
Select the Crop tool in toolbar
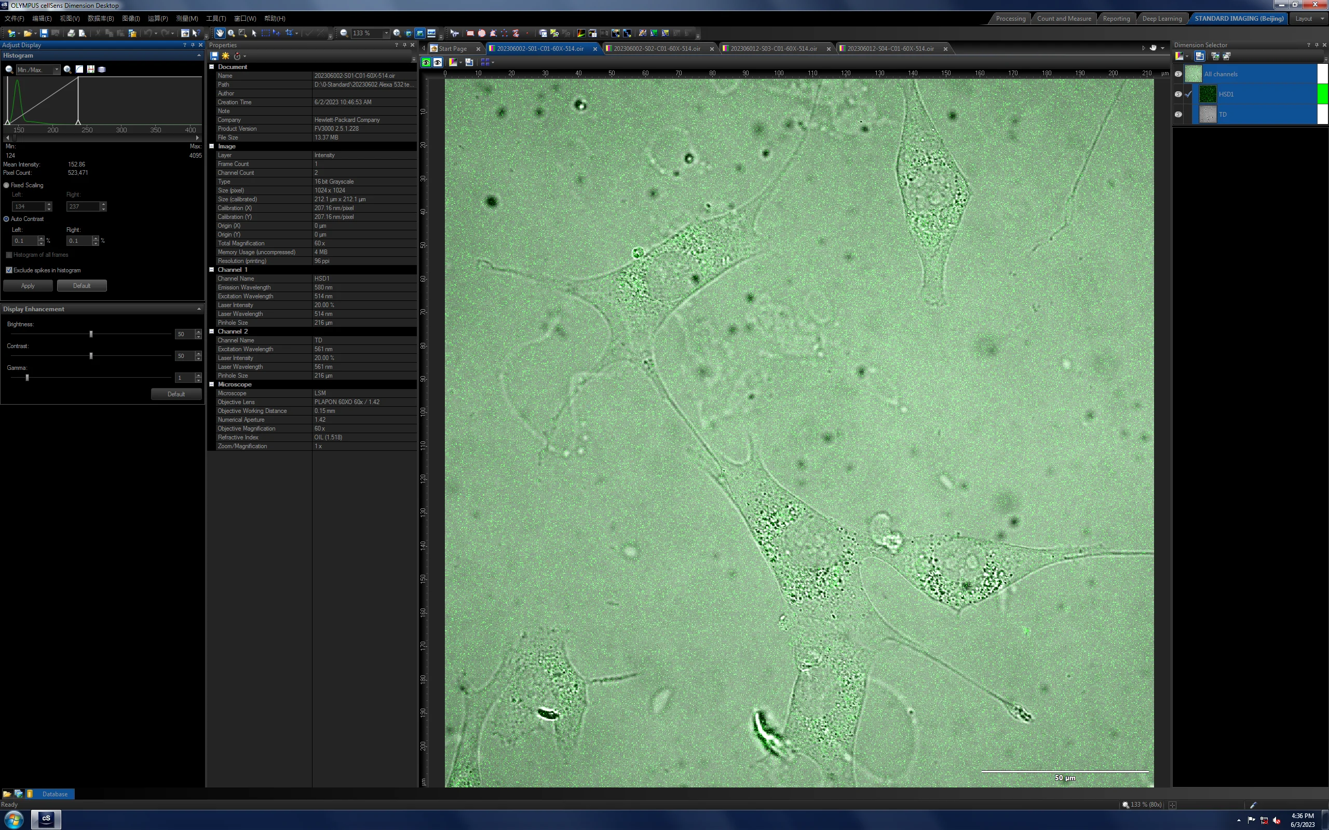tap(289, 33)
